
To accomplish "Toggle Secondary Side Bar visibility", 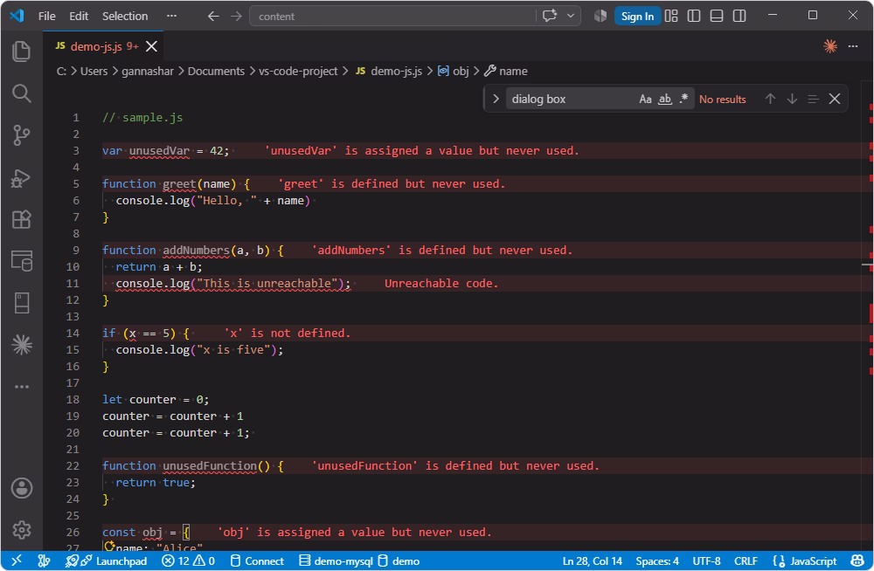I will click(739, 17).
